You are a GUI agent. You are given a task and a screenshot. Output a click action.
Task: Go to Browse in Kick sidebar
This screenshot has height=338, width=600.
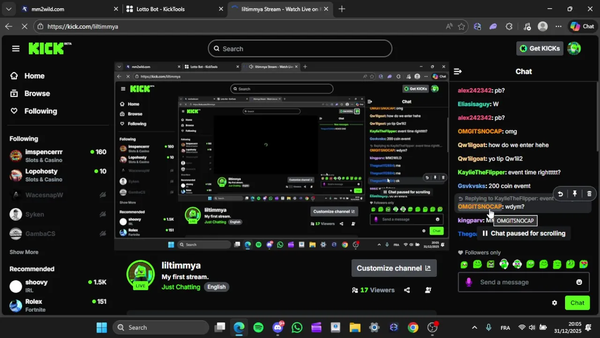pos(31,93)
